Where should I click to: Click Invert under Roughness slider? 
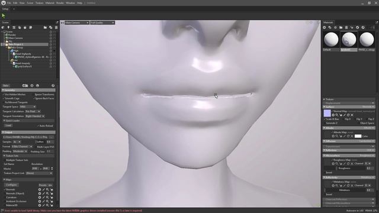[329, 172]
